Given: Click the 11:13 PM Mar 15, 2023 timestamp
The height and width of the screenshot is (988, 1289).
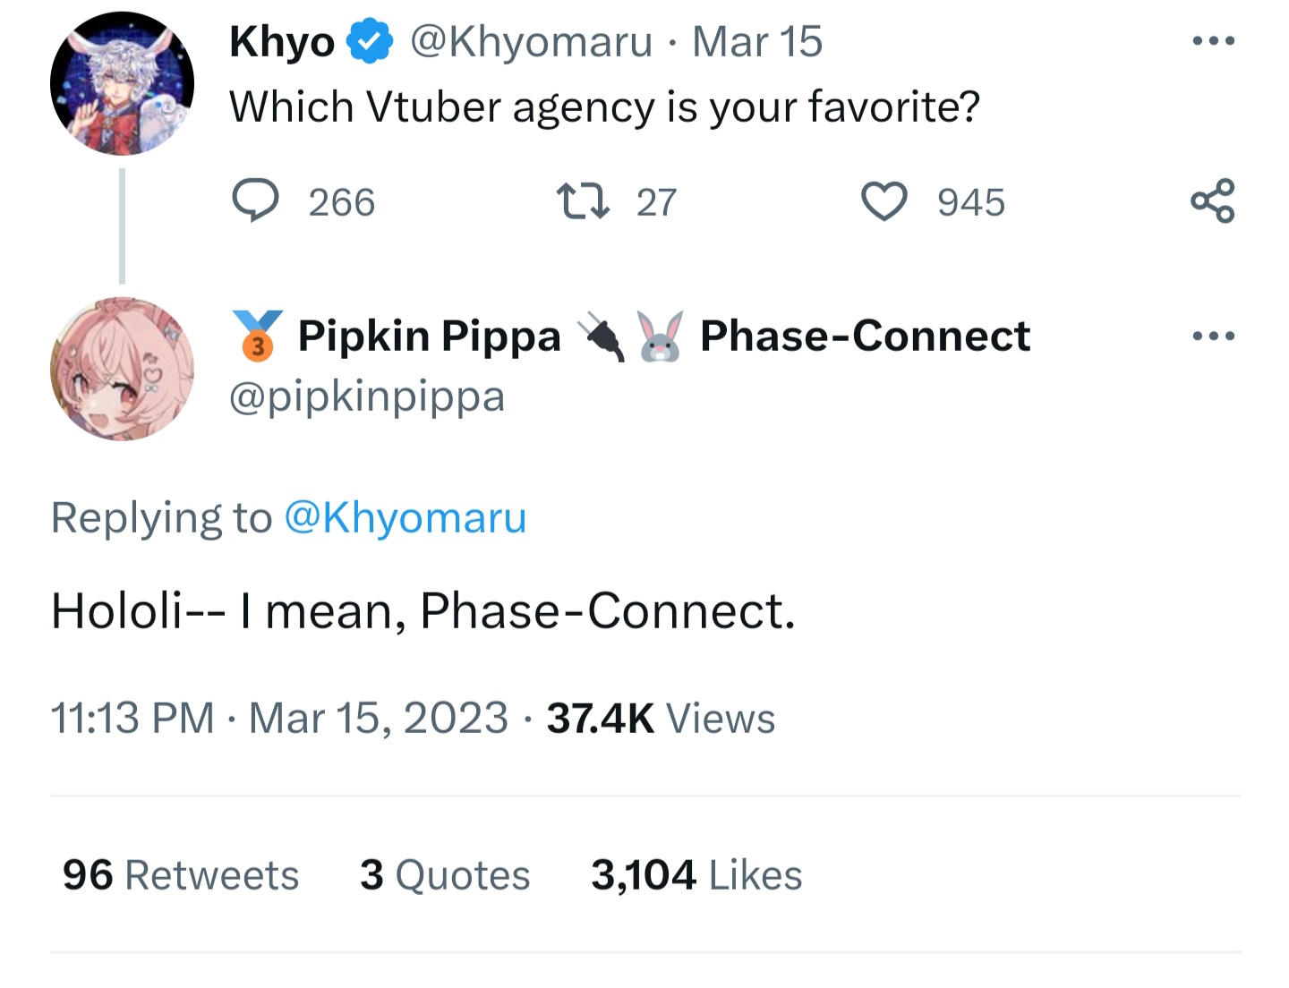Looking at the screenshot, I should 279,718.
